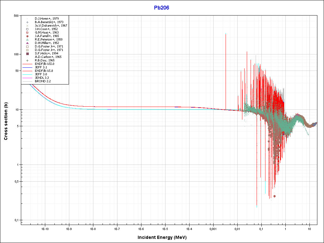
Task: Click the cross marker beside Ju.V.Dukarevich+, 1967
Action: pyautogui.click(x=28, y=26)
